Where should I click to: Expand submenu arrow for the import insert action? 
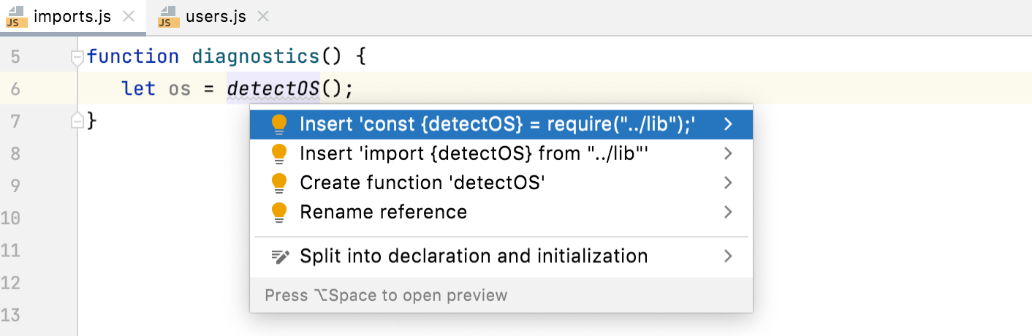click(728, 154)
